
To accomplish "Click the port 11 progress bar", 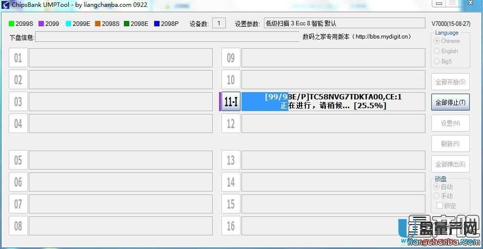I will coord(333,101).
